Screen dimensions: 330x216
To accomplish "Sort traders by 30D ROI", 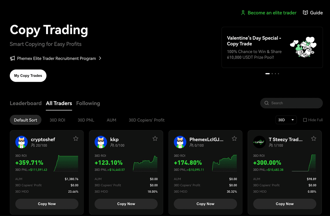I will click(x=57, y=120).
